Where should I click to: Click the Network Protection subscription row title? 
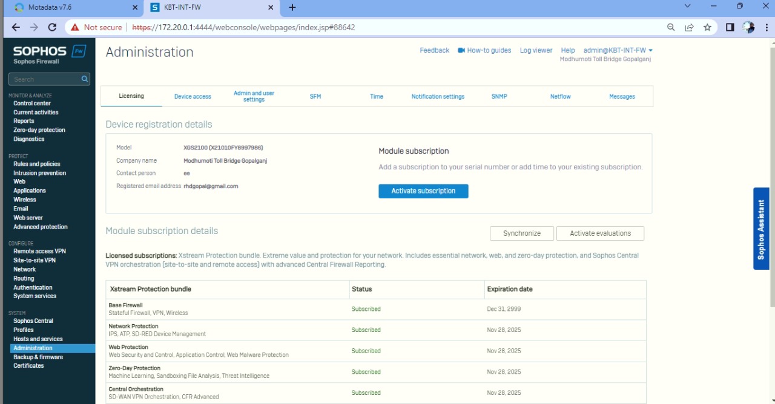[133, 327]
